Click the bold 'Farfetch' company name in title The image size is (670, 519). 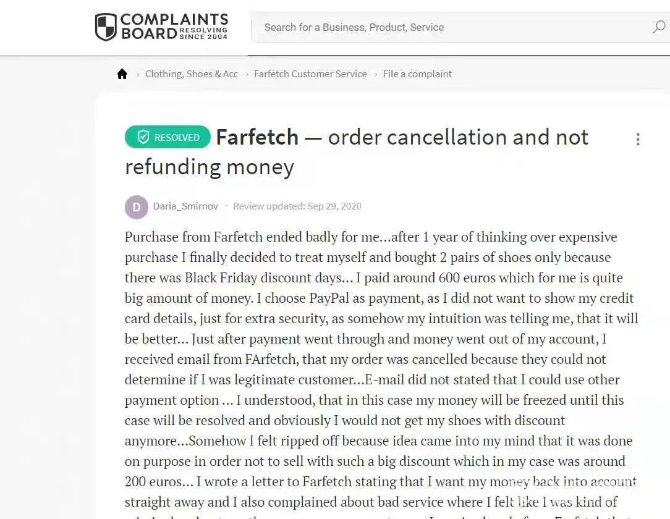[257, 137]
